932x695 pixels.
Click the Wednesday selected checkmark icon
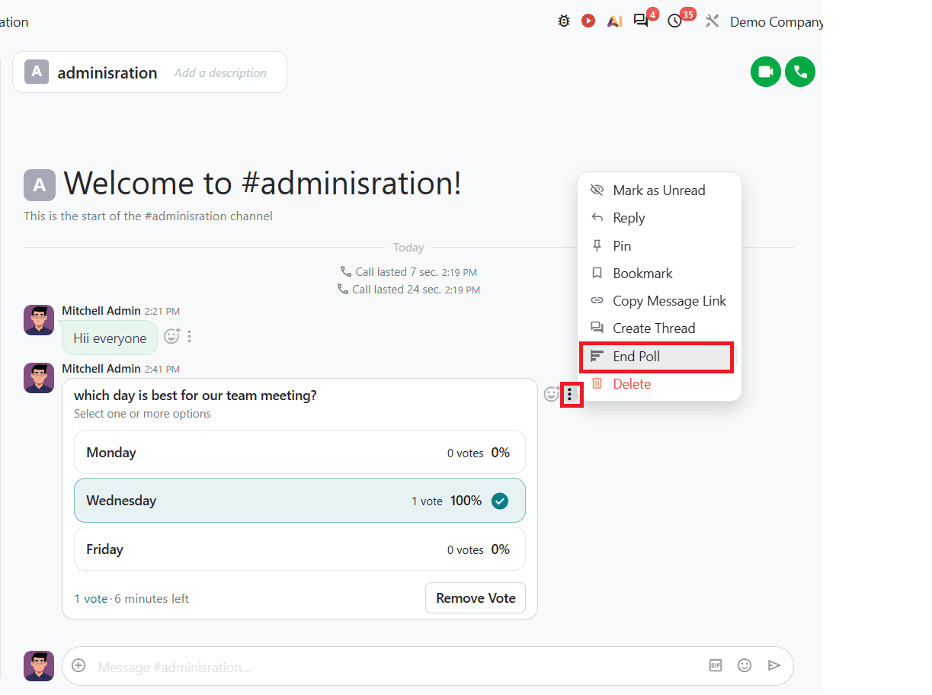[x=500, y=501]
